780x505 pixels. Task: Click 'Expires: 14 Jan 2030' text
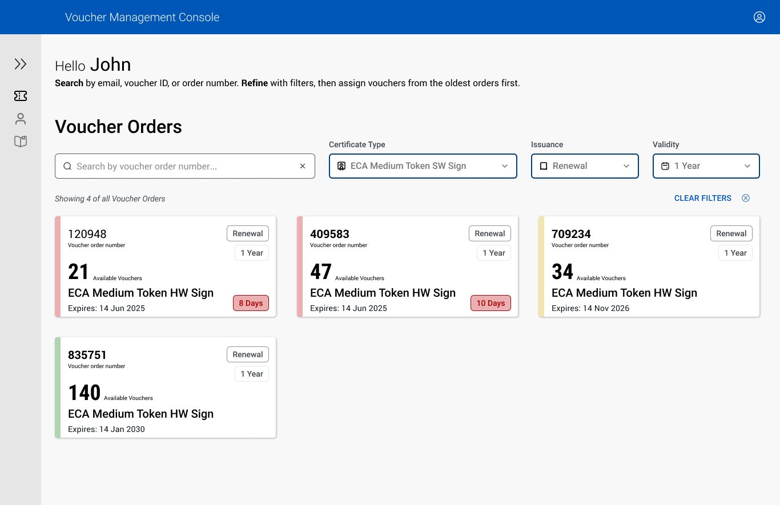(x=106, y=429)
